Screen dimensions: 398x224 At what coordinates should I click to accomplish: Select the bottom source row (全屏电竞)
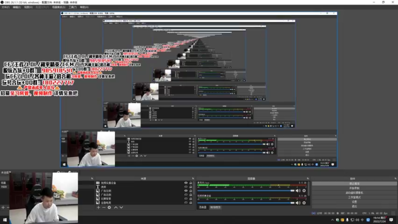144,203
